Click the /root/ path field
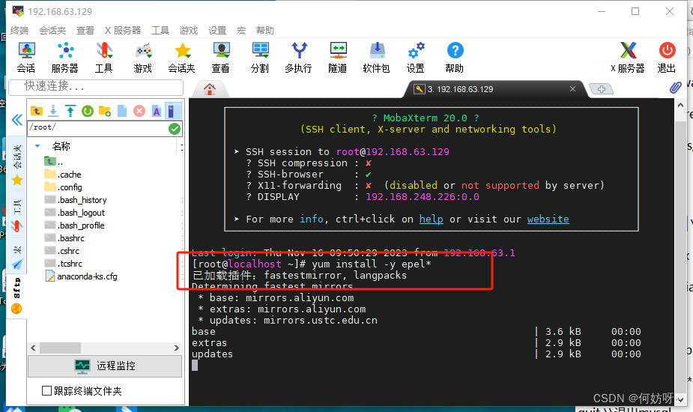 (97, 129)
